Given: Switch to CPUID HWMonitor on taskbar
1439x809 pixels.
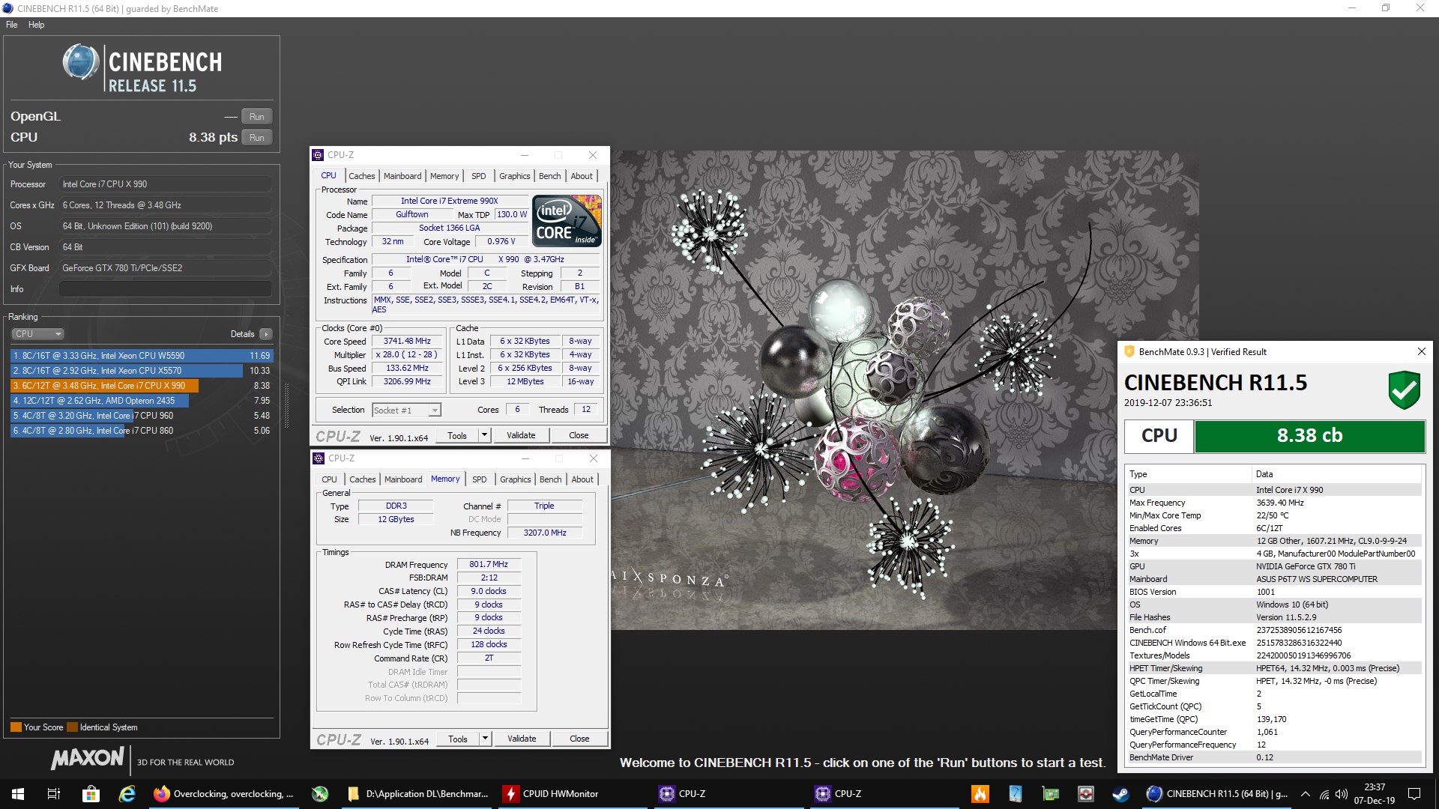Looking at the screenshot, I should 573,794.
